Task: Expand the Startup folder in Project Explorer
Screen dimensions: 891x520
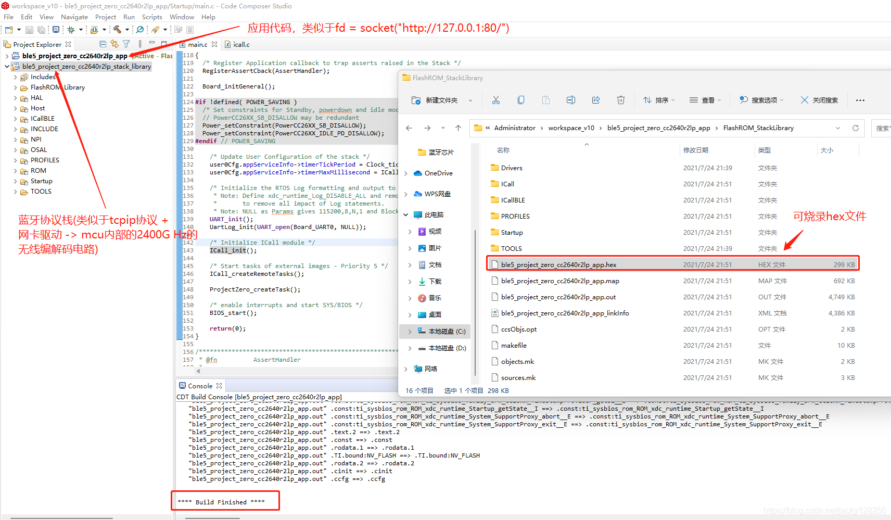Action: coord(15,181)
